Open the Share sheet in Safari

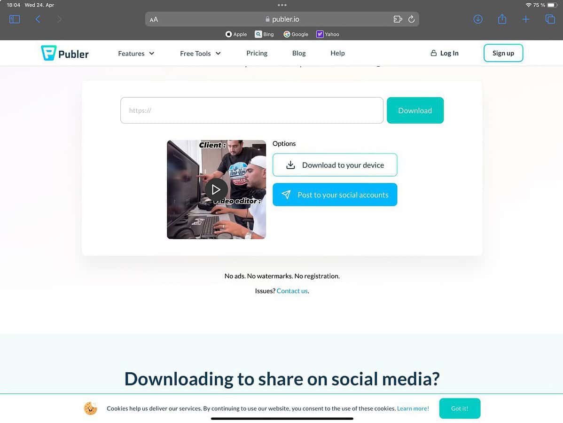[501, 19]
